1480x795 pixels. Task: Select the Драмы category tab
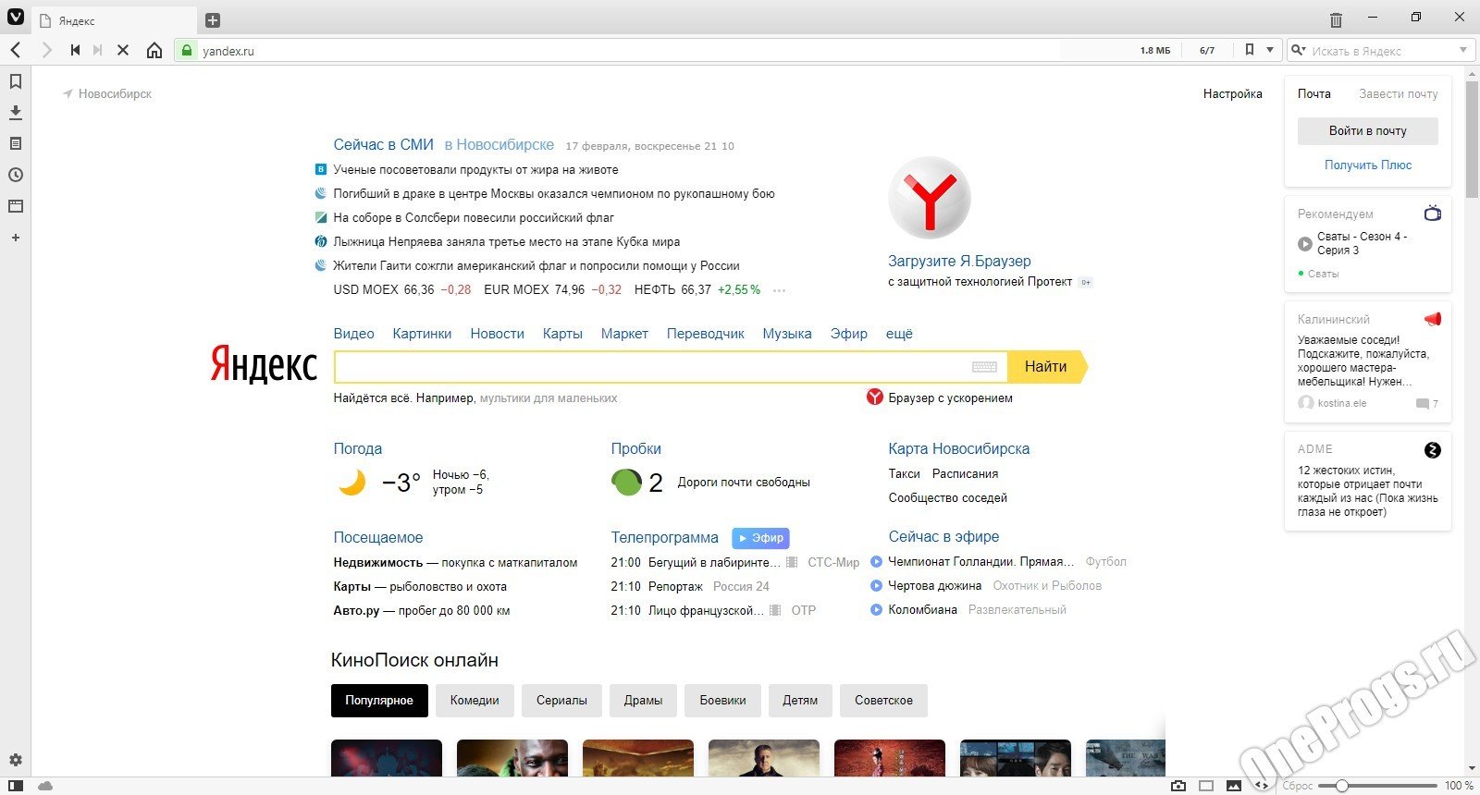[643, 701]
